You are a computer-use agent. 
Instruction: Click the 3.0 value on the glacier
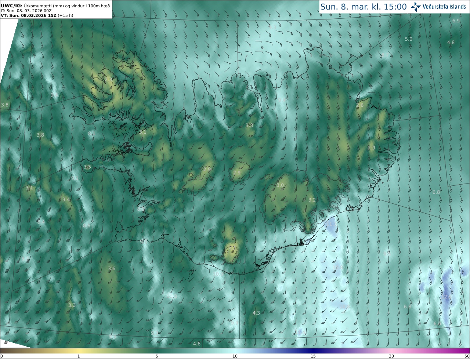tap(280, 185)
